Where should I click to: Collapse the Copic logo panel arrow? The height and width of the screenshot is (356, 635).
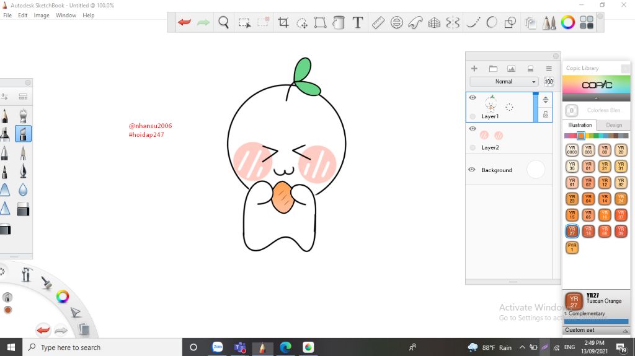596,98
